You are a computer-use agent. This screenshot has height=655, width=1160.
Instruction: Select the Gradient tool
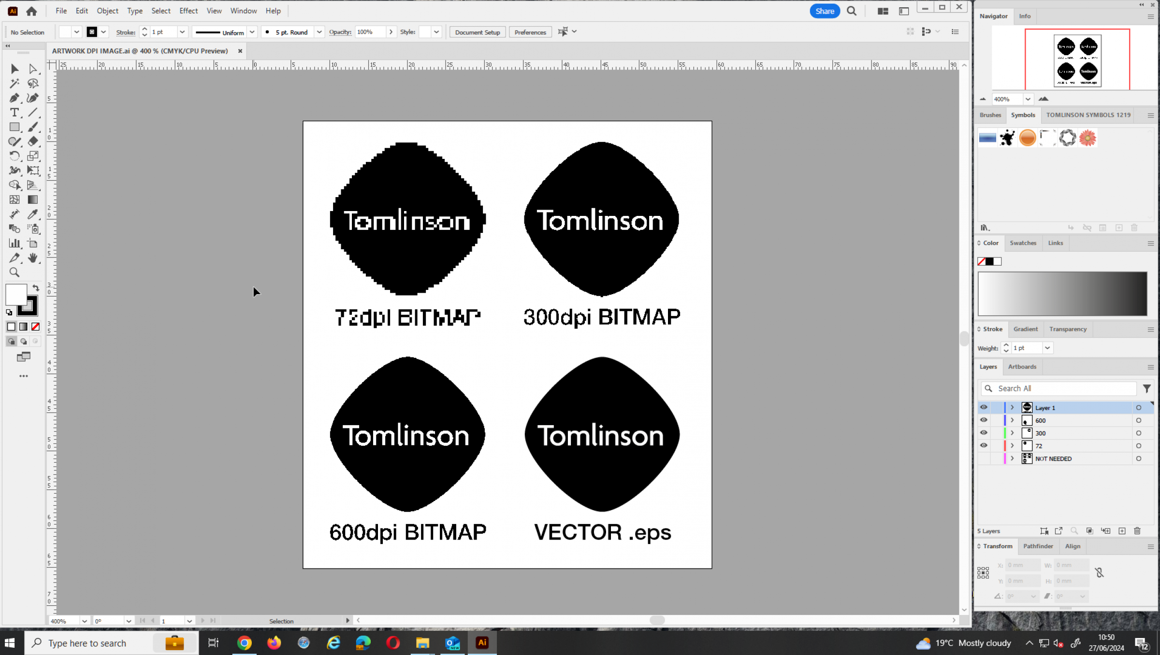coord(33,199)
